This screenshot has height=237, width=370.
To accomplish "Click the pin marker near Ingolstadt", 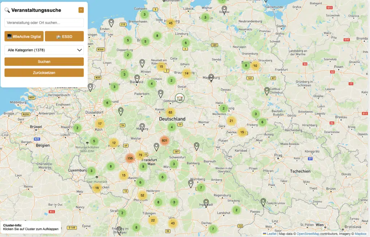I will coord(206,202).
